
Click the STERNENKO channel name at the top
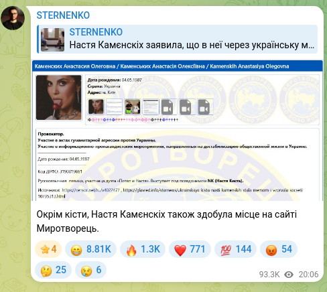[63, 15]
